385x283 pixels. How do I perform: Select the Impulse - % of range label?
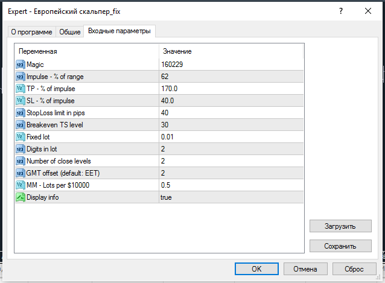pyautogui.click(x=55, y=77)
